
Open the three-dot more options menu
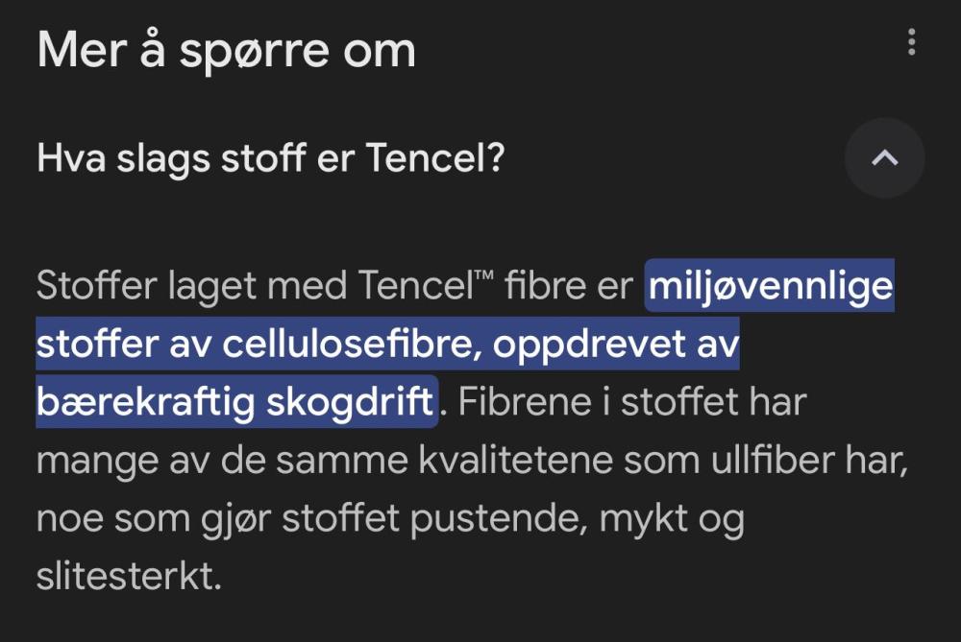coord(911,42)
